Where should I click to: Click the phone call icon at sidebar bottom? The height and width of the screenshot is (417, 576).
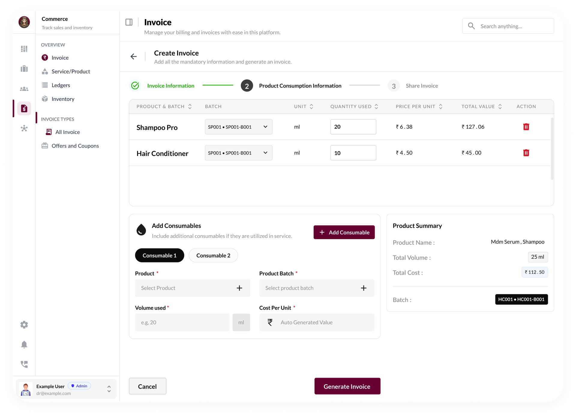(x=24, y=364)
